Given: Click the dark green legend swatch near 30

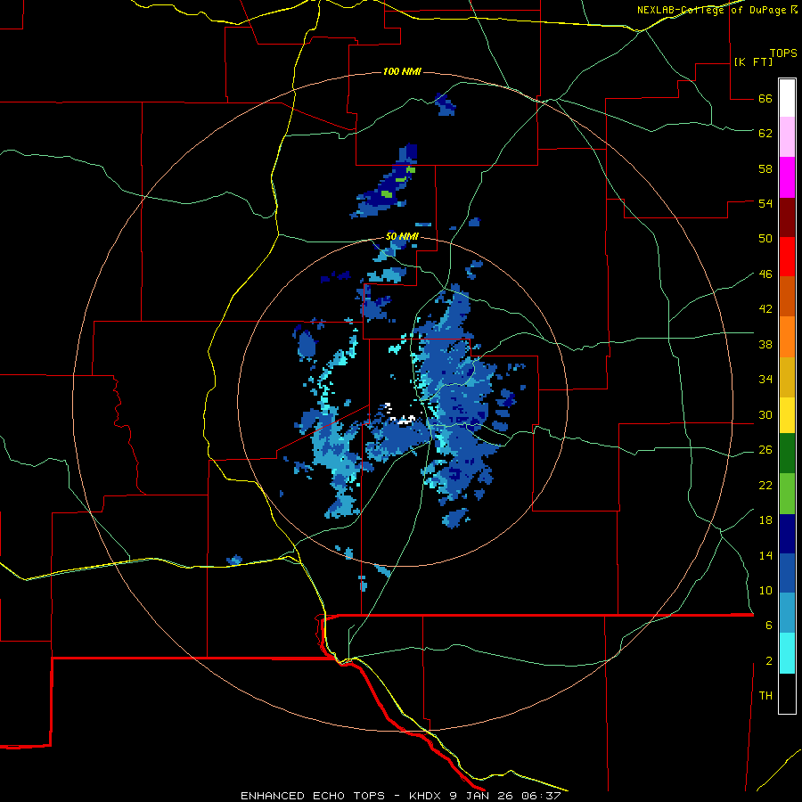Looking at the screenshot, I should click(x=787, y=454).
